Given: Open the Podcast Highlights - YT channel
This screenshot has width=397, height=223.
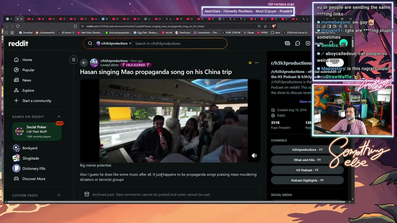Looking at the screenshot, I should pyautogui.click(x=307, y=180).
